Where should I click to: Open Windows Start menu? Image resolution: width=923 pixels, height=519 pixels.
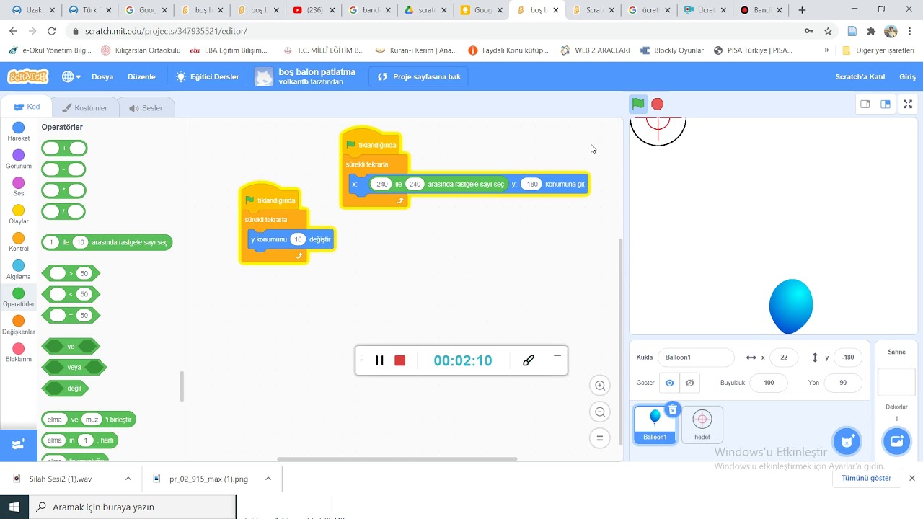(x=14, y=507)
